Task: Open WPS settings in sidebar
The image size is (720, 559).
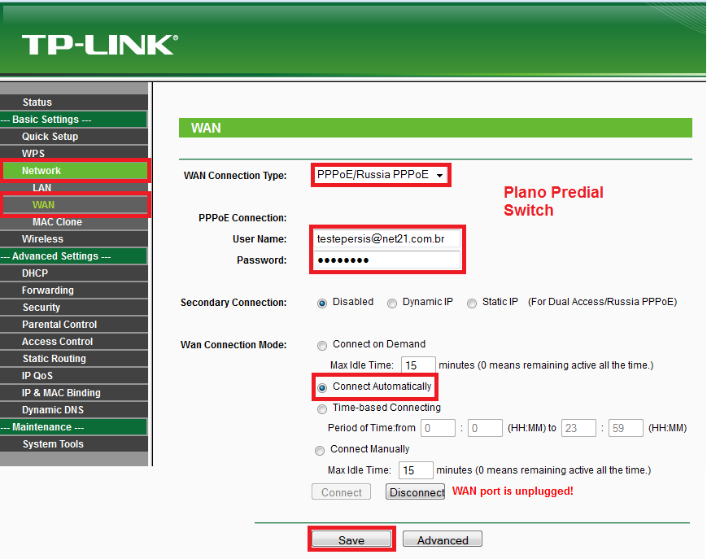Action: pos(74,154)
